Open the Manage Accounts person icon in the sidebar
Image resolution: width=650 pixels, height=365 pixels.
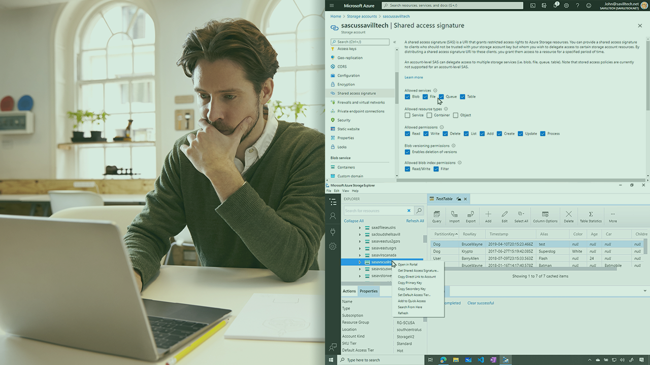[x=333, y=216]
